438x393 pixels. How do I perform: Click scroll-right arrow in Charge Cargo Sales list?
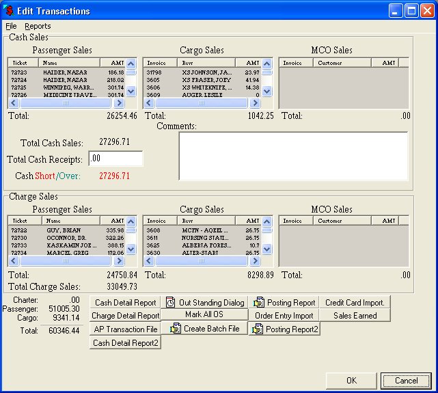click(255, 261)
